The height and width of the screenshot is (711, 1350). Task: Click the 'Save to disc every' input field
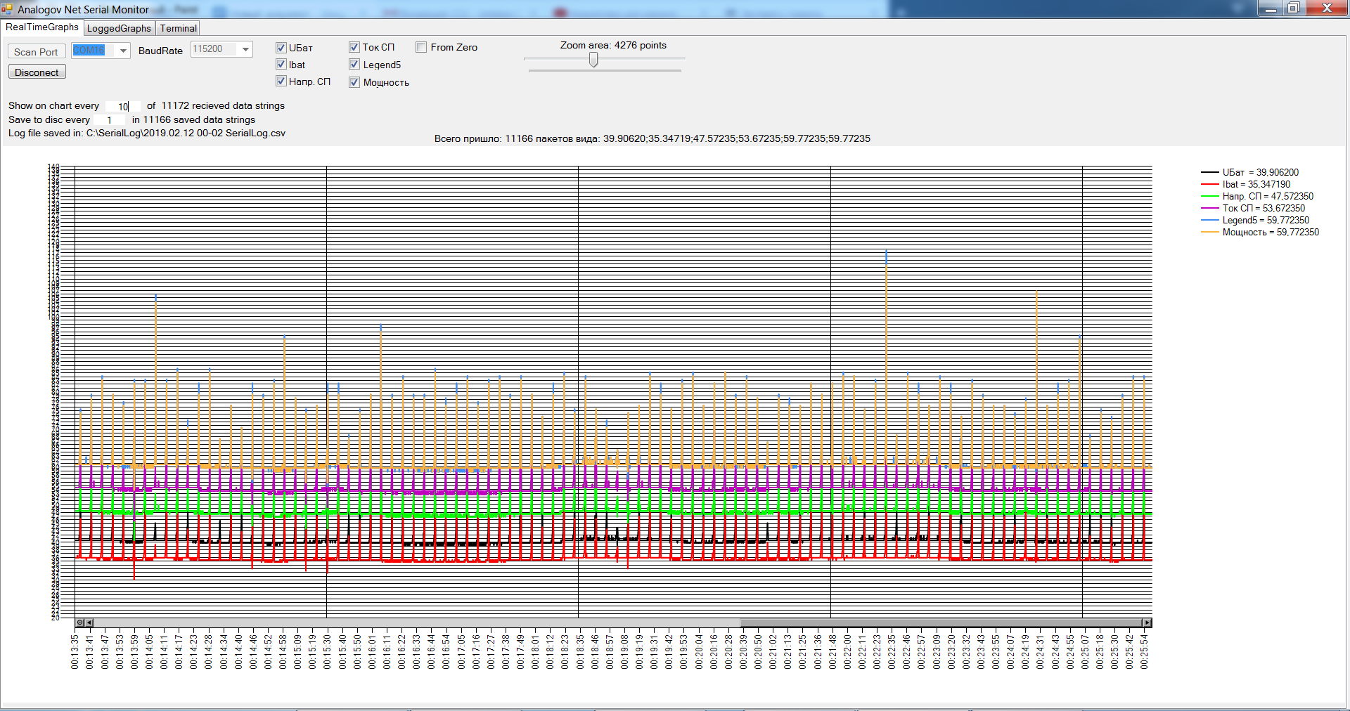110,120
